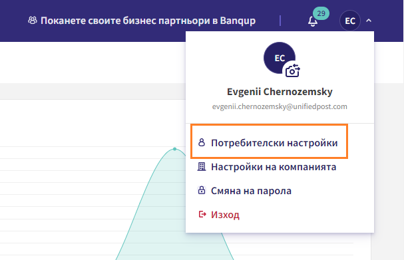Click the email address evgenii.chernozemsky@unifiedpost.com
The height and width of the screenshot is (260, 404).
pos(280,106)
